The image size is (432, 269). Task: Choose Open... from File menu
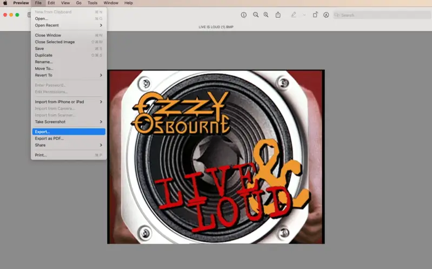point(69,18)
